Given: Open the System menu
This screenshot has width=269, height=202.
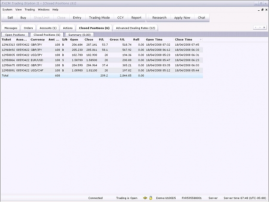Looking at the screenshot, I should click(7, 9).
